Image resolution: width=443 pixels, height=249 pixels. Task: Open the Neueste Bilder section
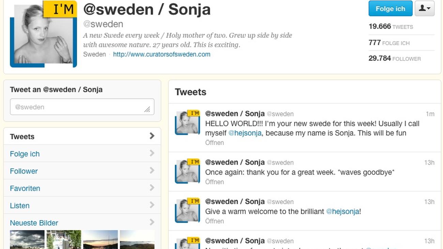coord(34,223)
